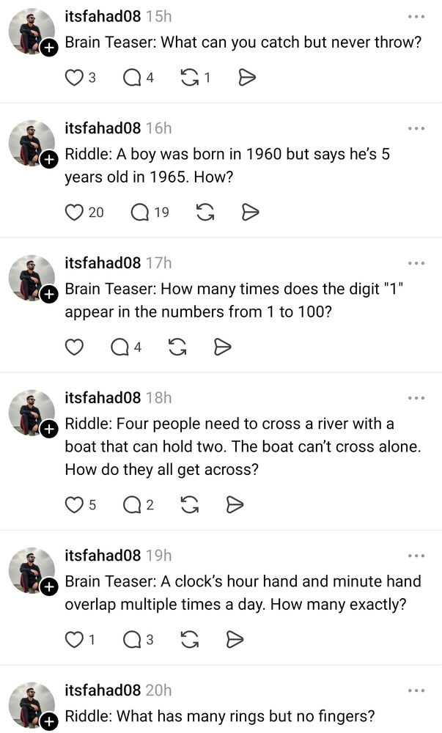This screenshot has height=733, width=442.
Task: Open itsfahad08 profile from the 16h post
Action: coord(103,128)
